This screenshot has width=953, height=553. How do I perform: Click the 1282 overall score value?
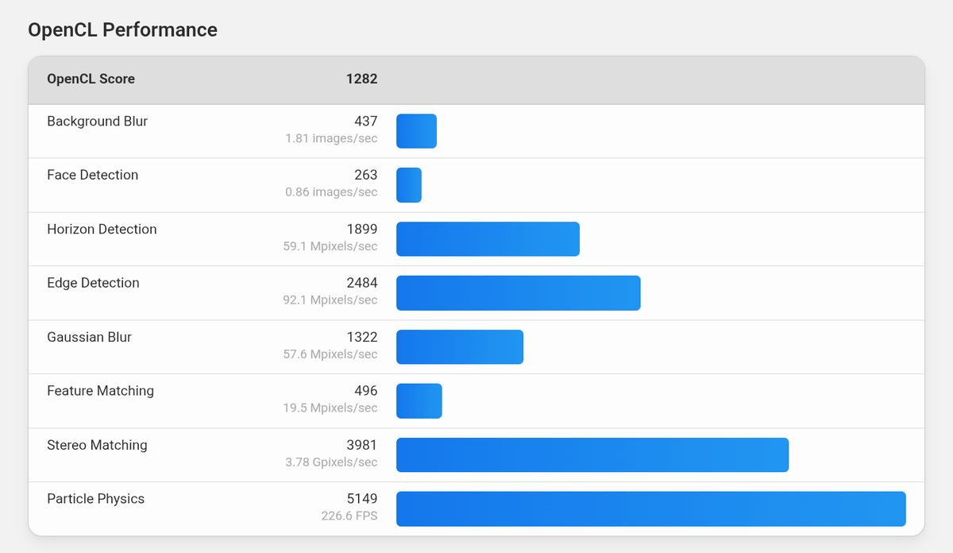tap(361, 79)
